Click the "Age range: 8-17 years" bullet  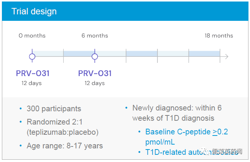64,146
